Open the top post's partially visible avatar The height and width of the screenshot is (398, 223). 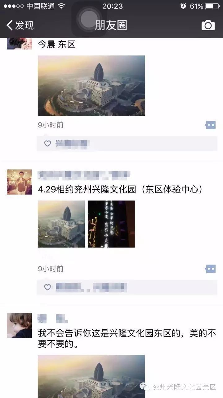click(x=19, y=44)
